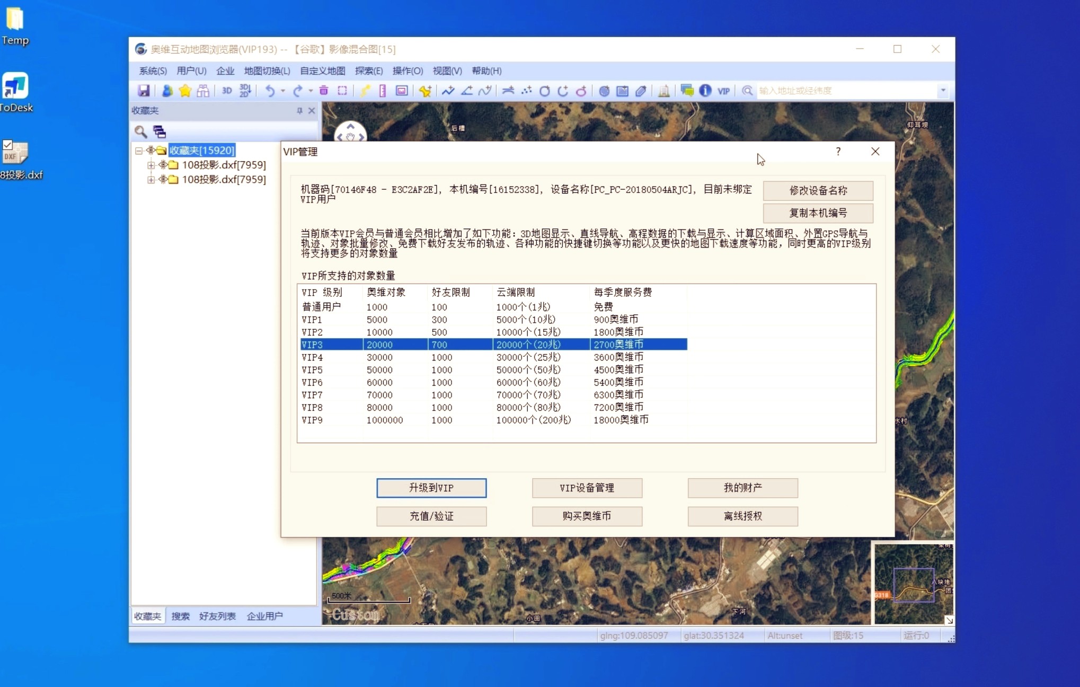
Task: Click the blue info circle icon
Action: 705,91
